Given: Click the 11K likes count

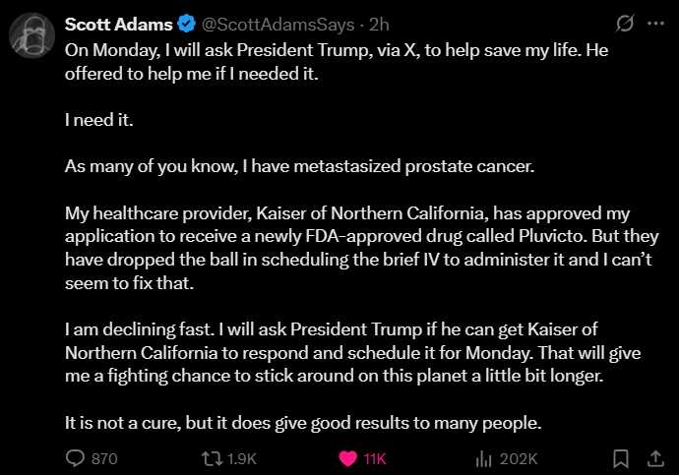Looking at the screenshot, I should point(375,459).
